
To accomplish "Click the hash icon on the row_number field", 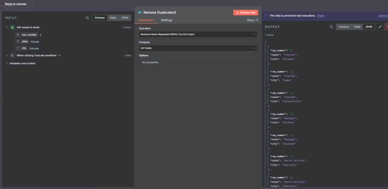I will pyautogui.click(x=17, y=35).
